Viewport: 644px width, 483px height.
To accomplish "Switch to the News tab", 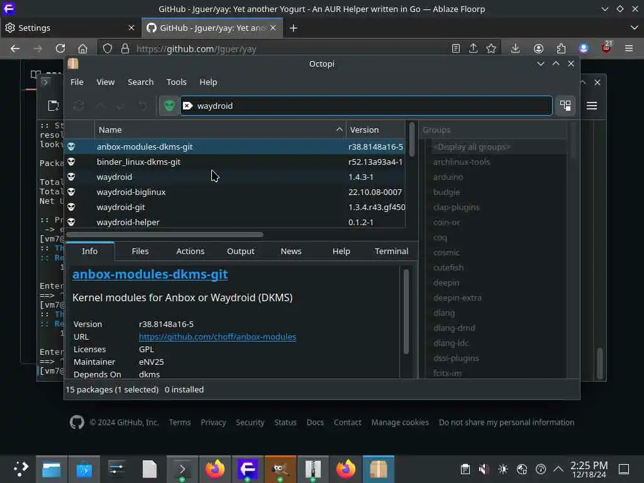I will tap(291, 252).
